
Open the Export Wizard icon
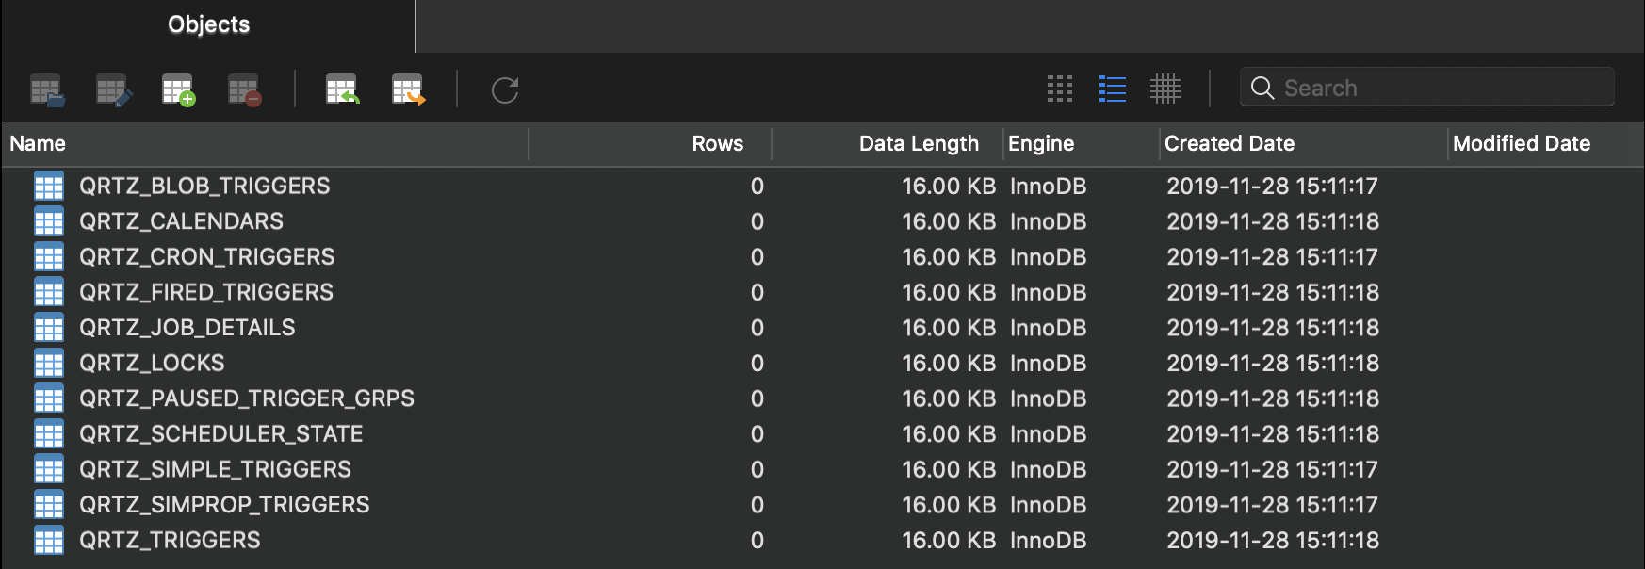click(409, 90)
